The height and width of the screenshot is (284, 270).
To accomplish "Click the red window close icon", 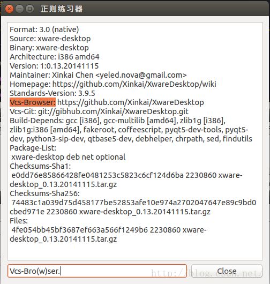I will point(9,9).
